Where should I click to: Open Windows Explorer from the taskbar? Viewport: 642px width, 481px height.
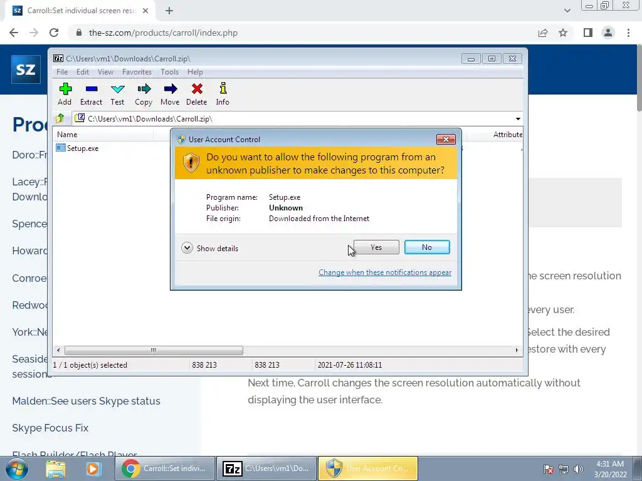[56, 468]
